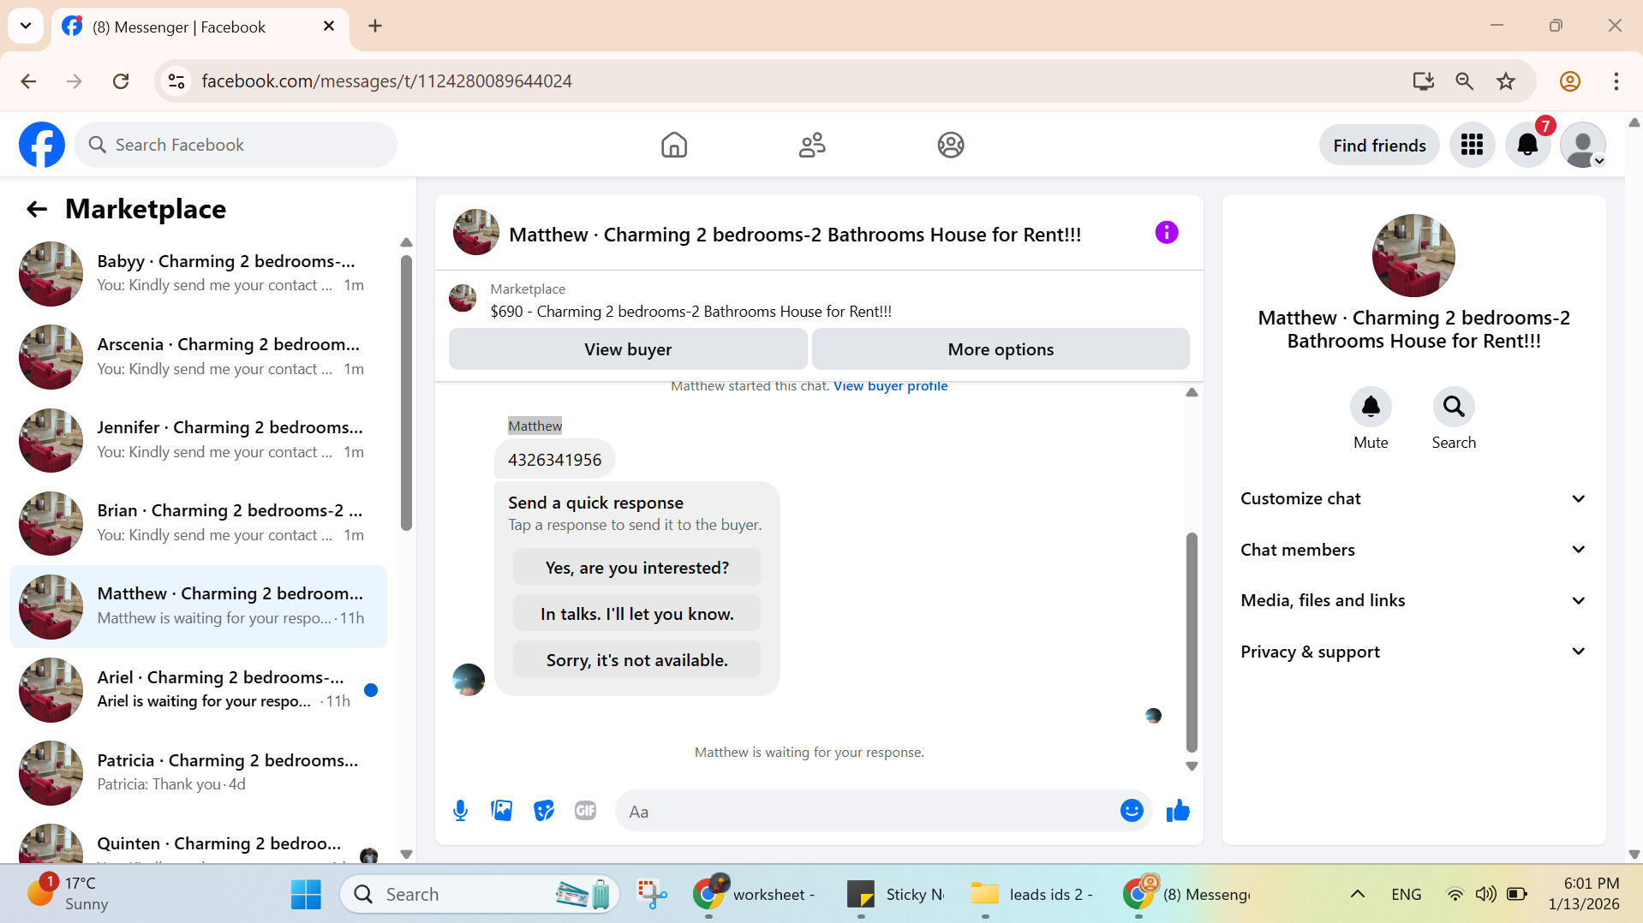Send 'Yes, are you interested?' quick response
1643x923 pixels.
[636, 568]
